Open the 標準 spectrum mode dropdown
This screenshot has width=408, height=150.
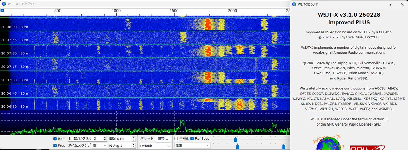point(192,146)
